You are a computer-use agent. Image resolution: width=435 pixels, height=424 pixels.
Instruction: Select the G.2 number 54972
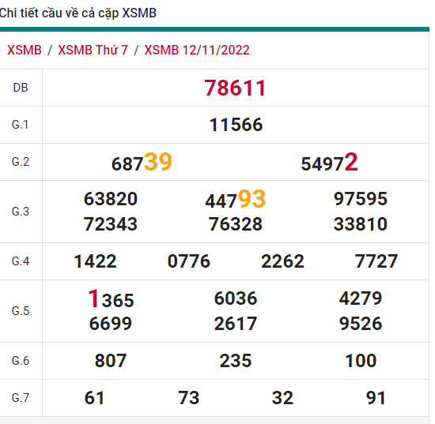pos(329,163)
